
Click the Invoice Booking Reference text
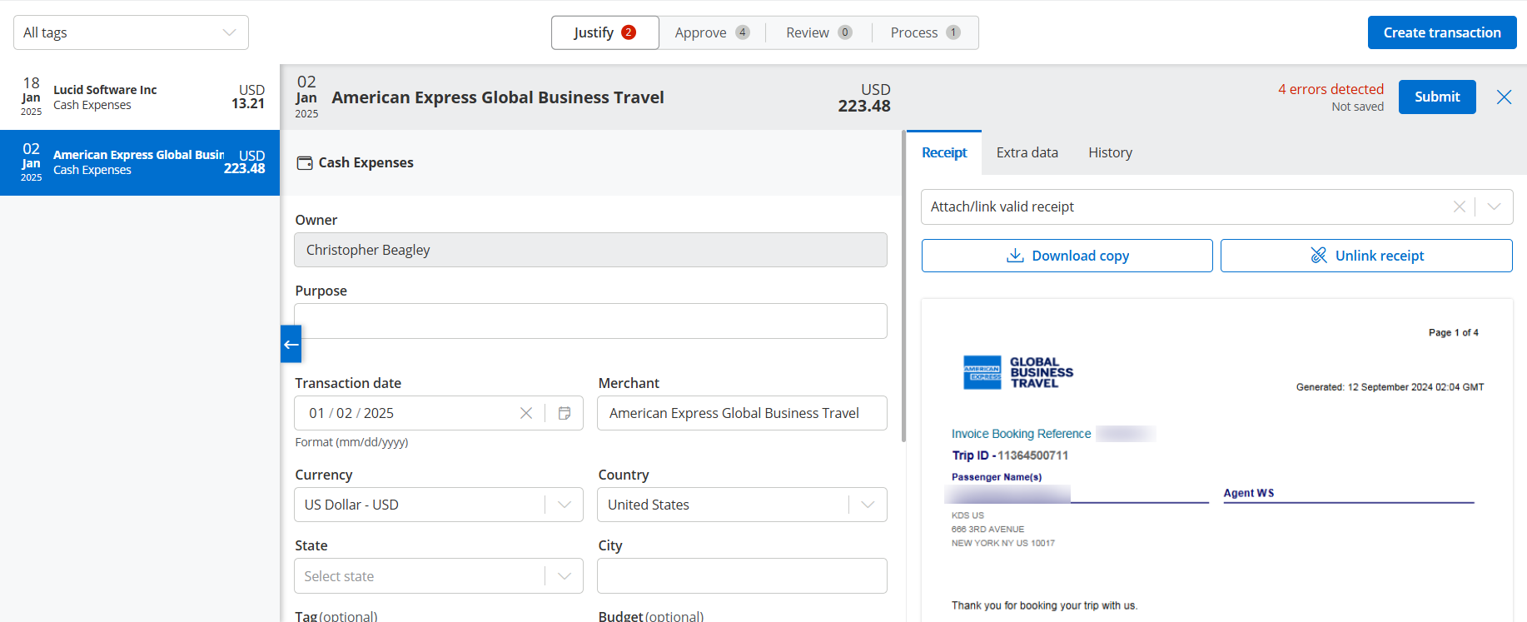tap(1021, 434)
